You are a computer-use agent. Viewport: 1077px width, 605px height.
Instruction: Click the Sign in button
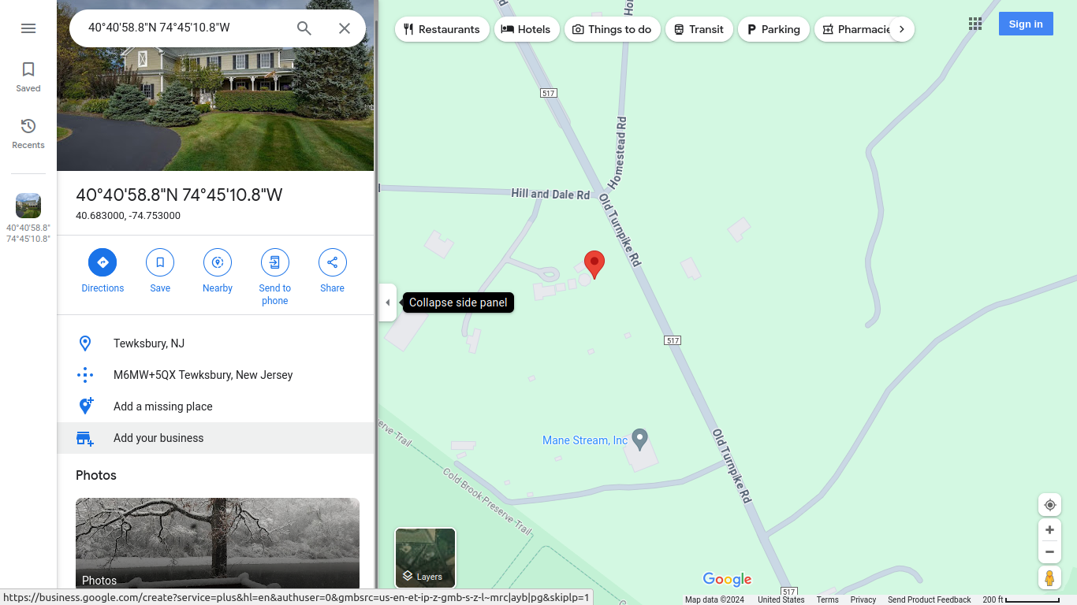click(x=1026, y=24)
